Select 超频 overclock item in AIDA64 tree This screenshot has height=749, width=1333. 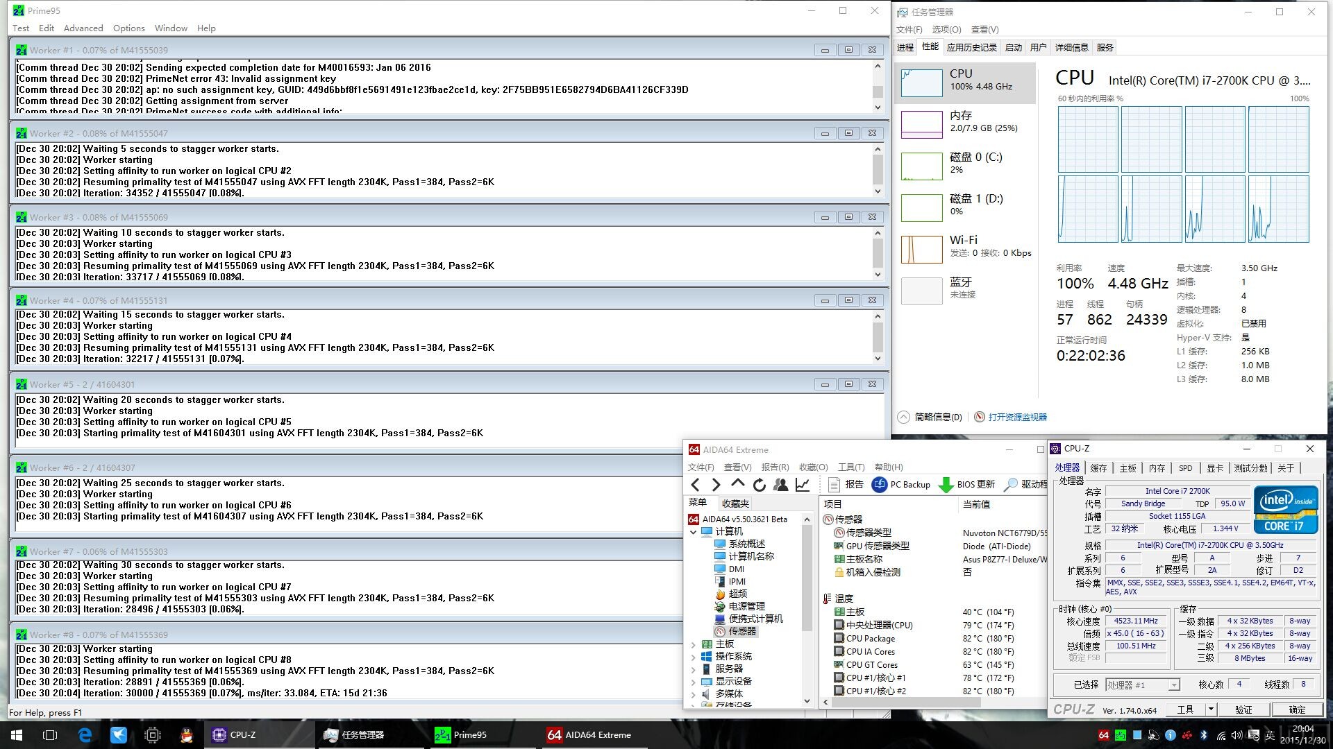[730, 594]
